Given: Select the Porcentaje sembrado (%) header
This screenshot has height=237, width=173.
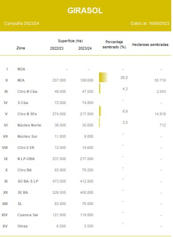Looking at the screenshot, I should [x=114, y=44].
